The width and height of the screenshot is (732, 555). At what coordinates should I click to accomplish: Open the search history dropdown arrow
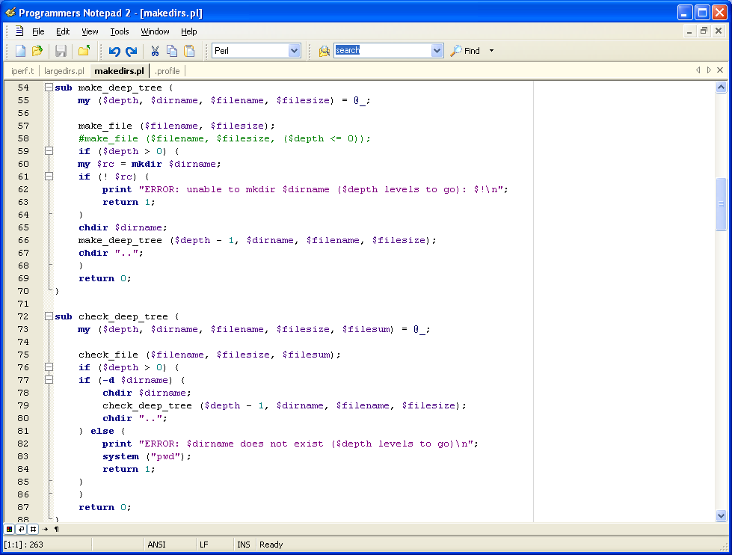coord(437,50)
